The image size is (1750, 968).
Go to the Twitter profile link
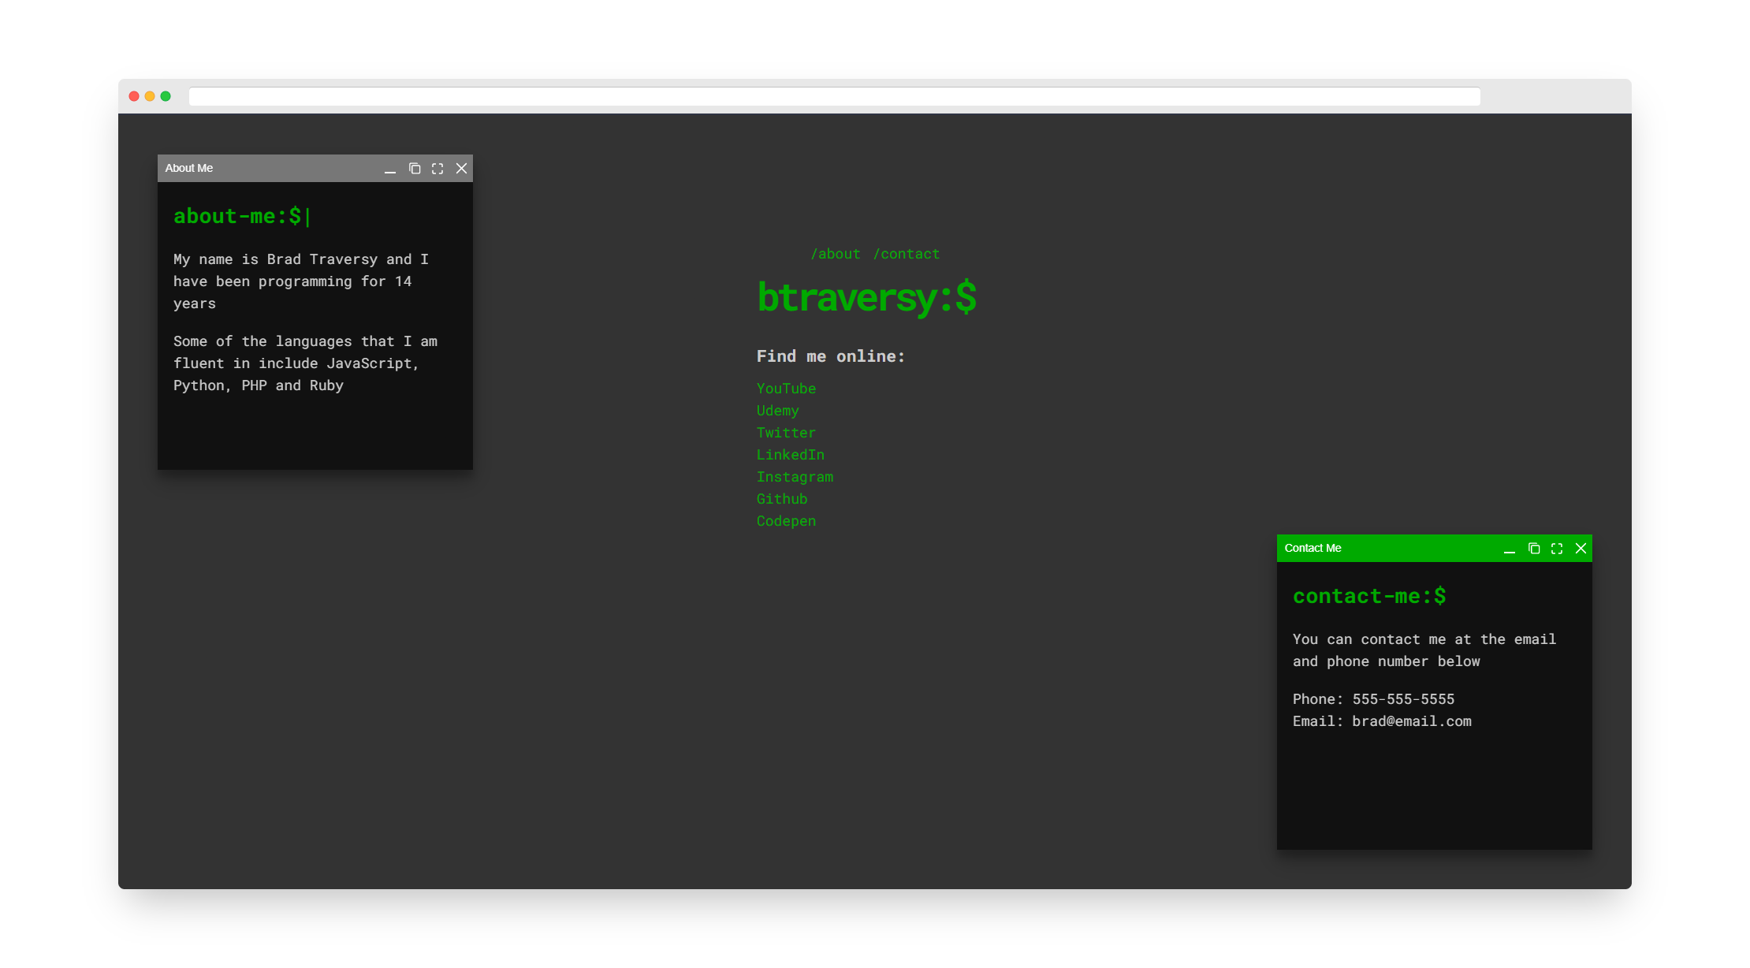[786, 433]
